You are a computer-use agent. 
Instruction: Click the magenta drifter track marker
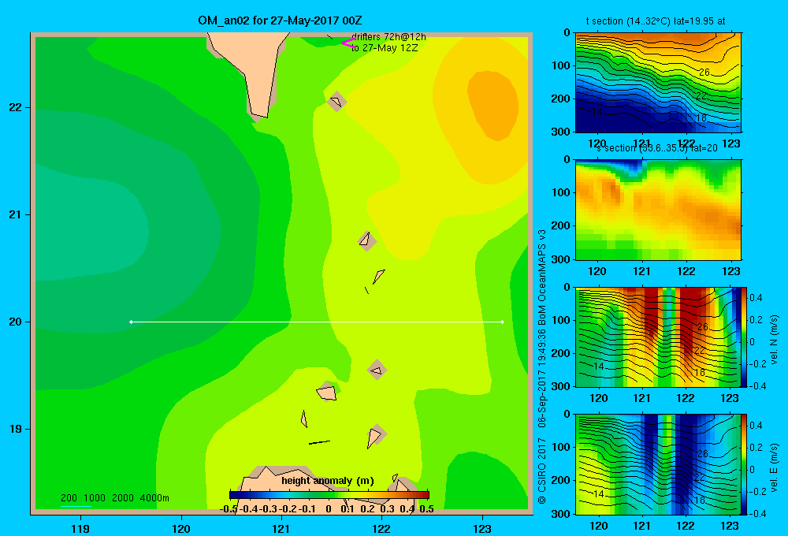(x=348, y=43)
